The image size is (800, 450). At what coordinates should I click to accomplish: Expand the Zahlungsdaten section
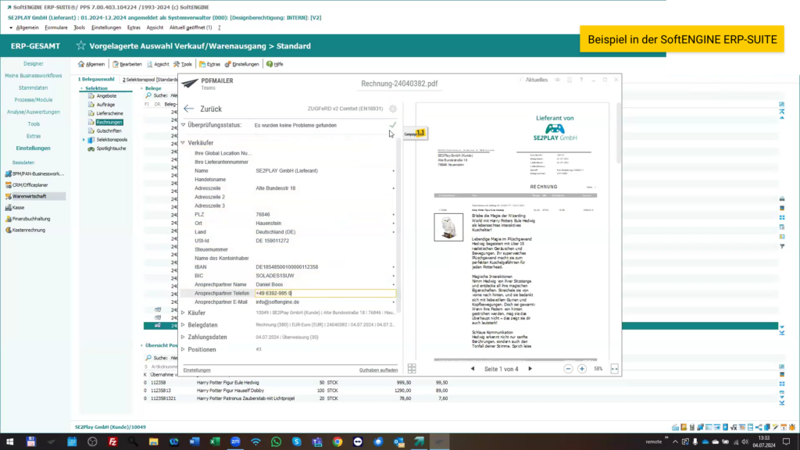click(183, 337)
